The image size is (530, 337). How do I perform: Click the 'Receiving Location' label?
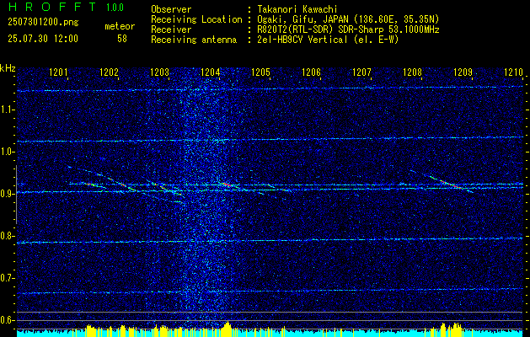(196, 19)
